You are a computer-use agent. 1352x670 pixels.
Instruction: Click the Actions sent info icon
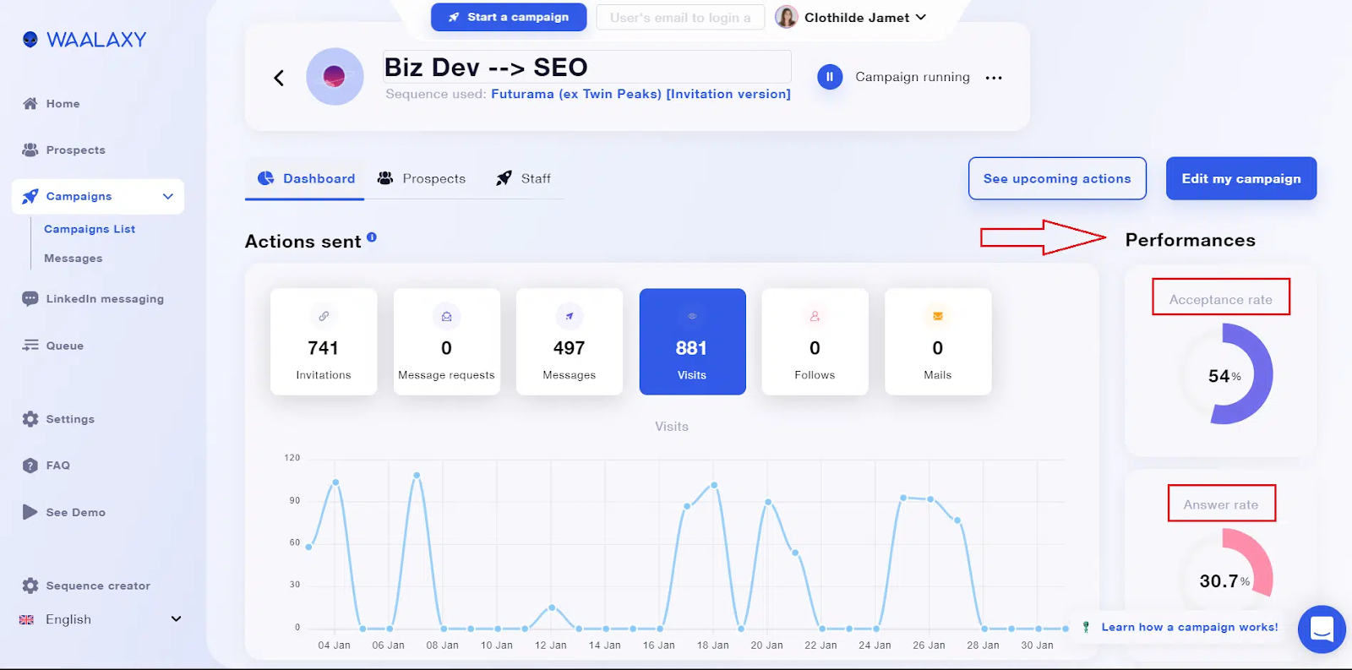click(x=372, y=237)
